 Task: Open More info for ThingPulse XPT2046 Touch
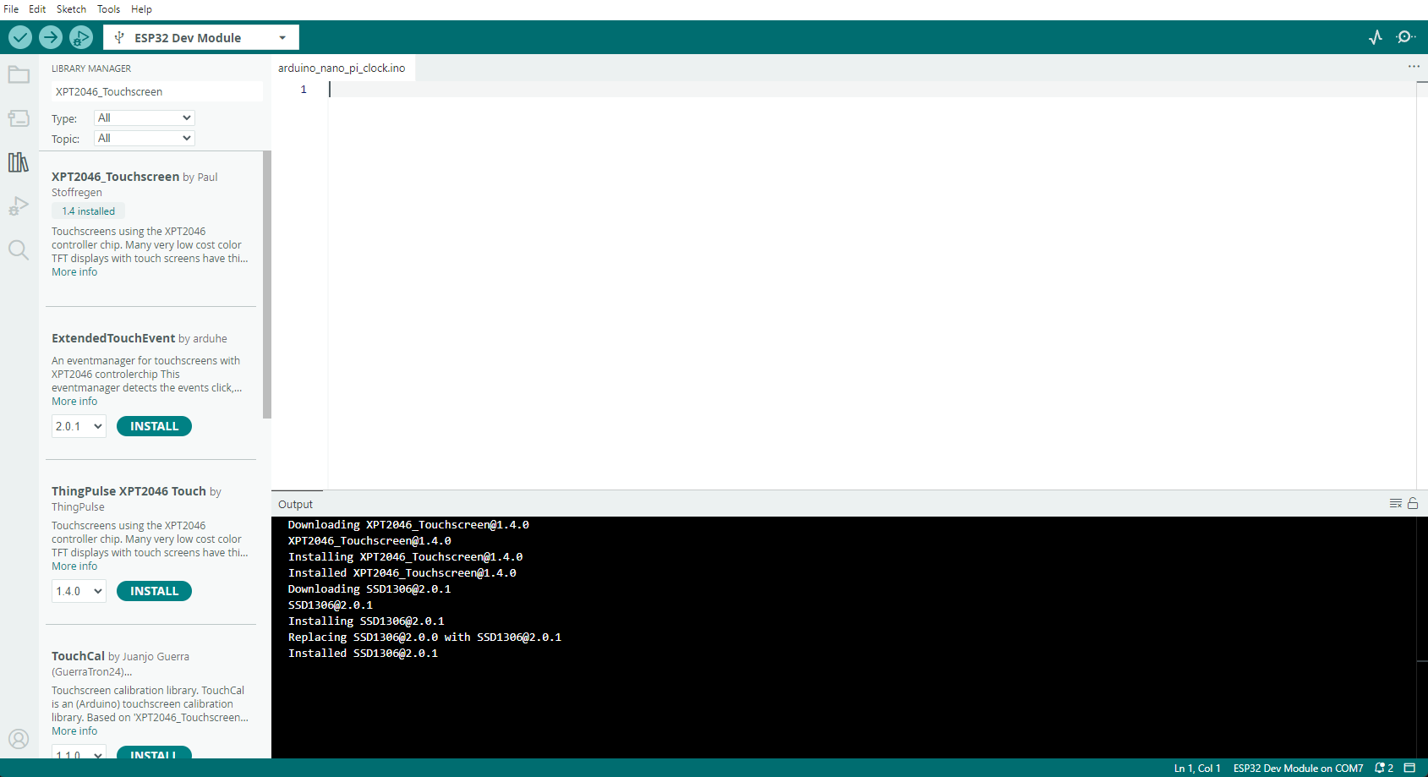[74, 566]
